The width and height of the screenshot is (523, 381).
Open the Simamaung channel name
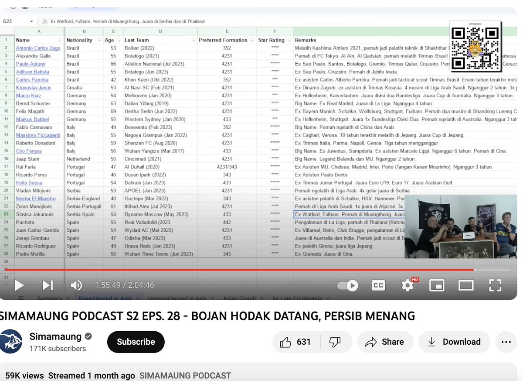pyautogui.click(x=55, y=336)
